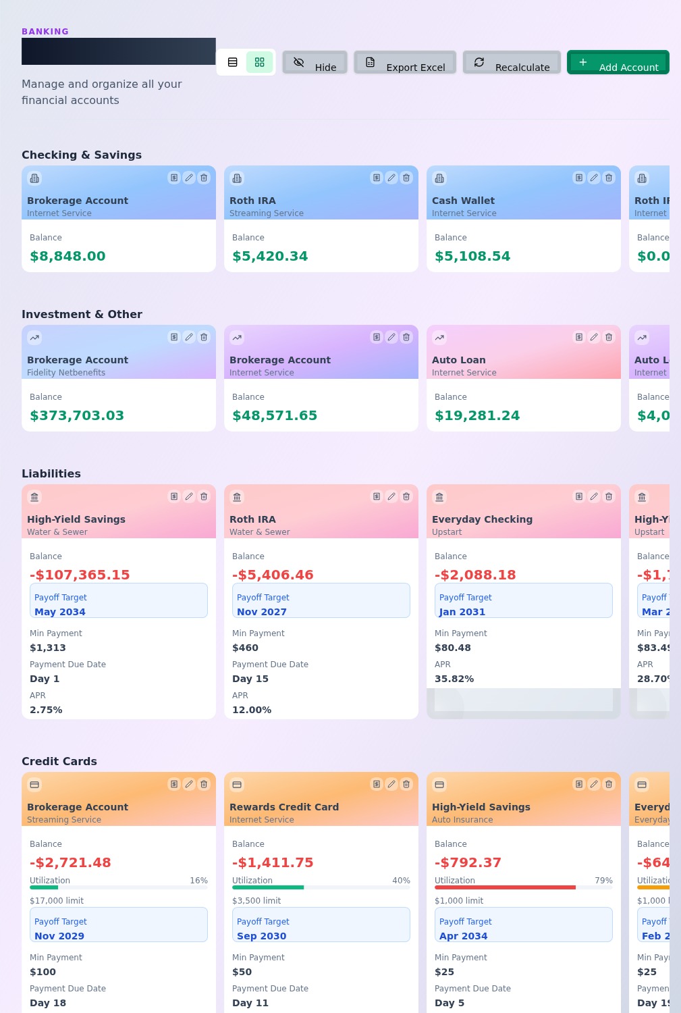Screen dimensions: 681x1013
Task: Open the Cash Wallet card title
Action: [x=463, y=201]
